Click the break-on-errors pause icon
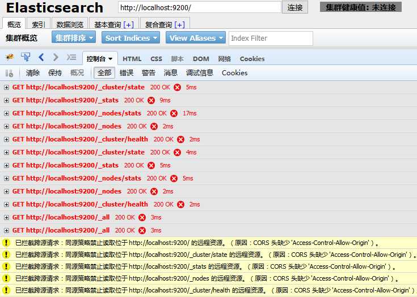This screenshot has height=297, width=417. 9,73
